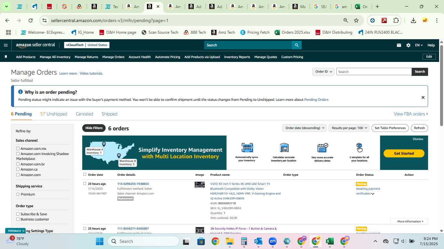Viewport: 444px width, 249px height.
Task: Open Zoom from the taskbar
Action: 272,241
